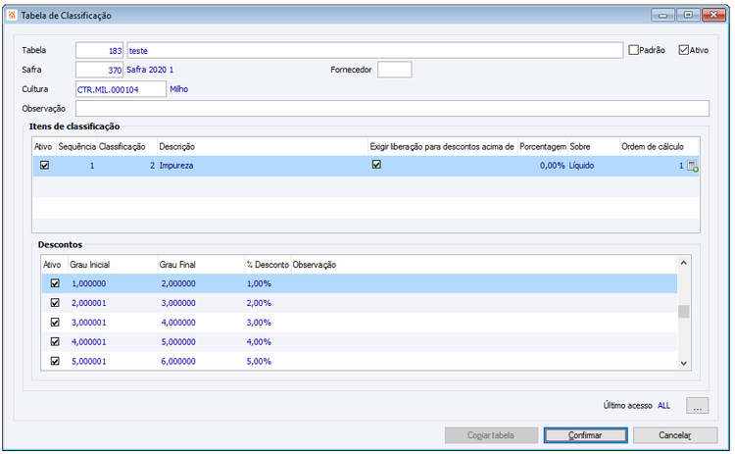
Task: Click Grau Final value 5,000000
Action: (178, 342)
